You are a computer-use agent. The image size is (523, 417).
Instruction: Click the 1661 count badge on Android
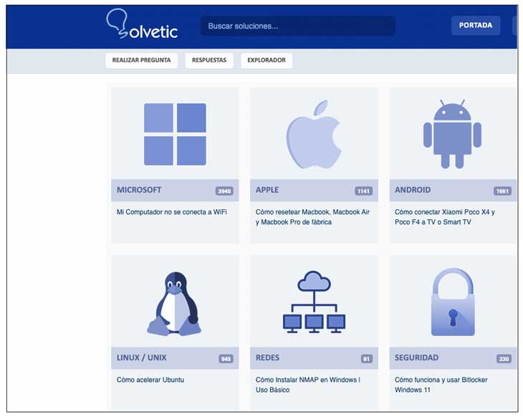502,191
